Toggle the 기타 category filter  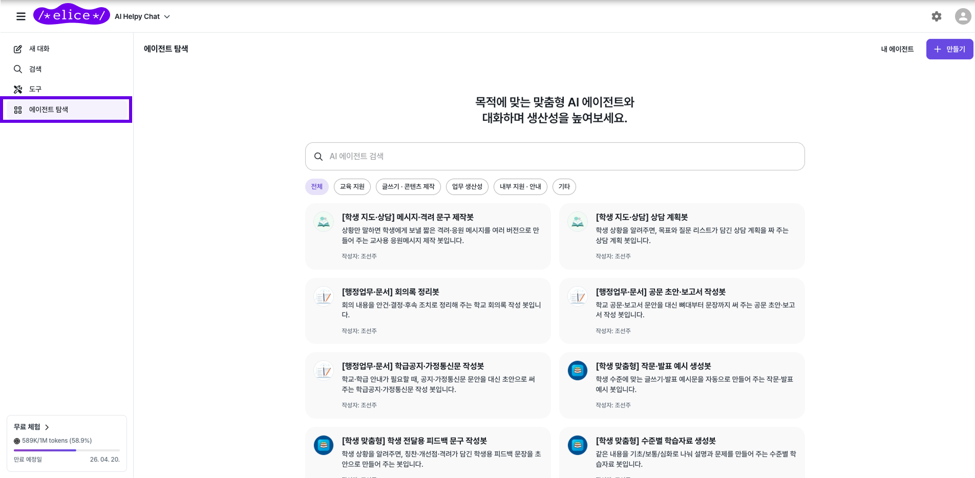pos(564,186)
